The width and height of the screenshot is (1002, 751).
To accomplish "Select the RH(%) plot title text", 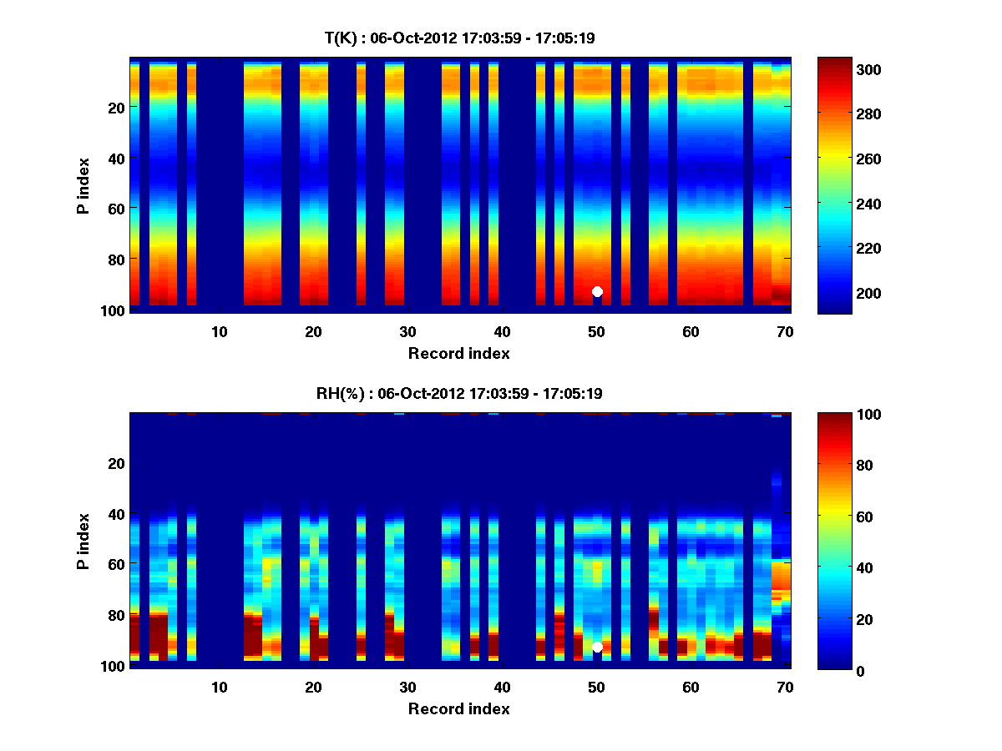I will click(x=459, y=393).
